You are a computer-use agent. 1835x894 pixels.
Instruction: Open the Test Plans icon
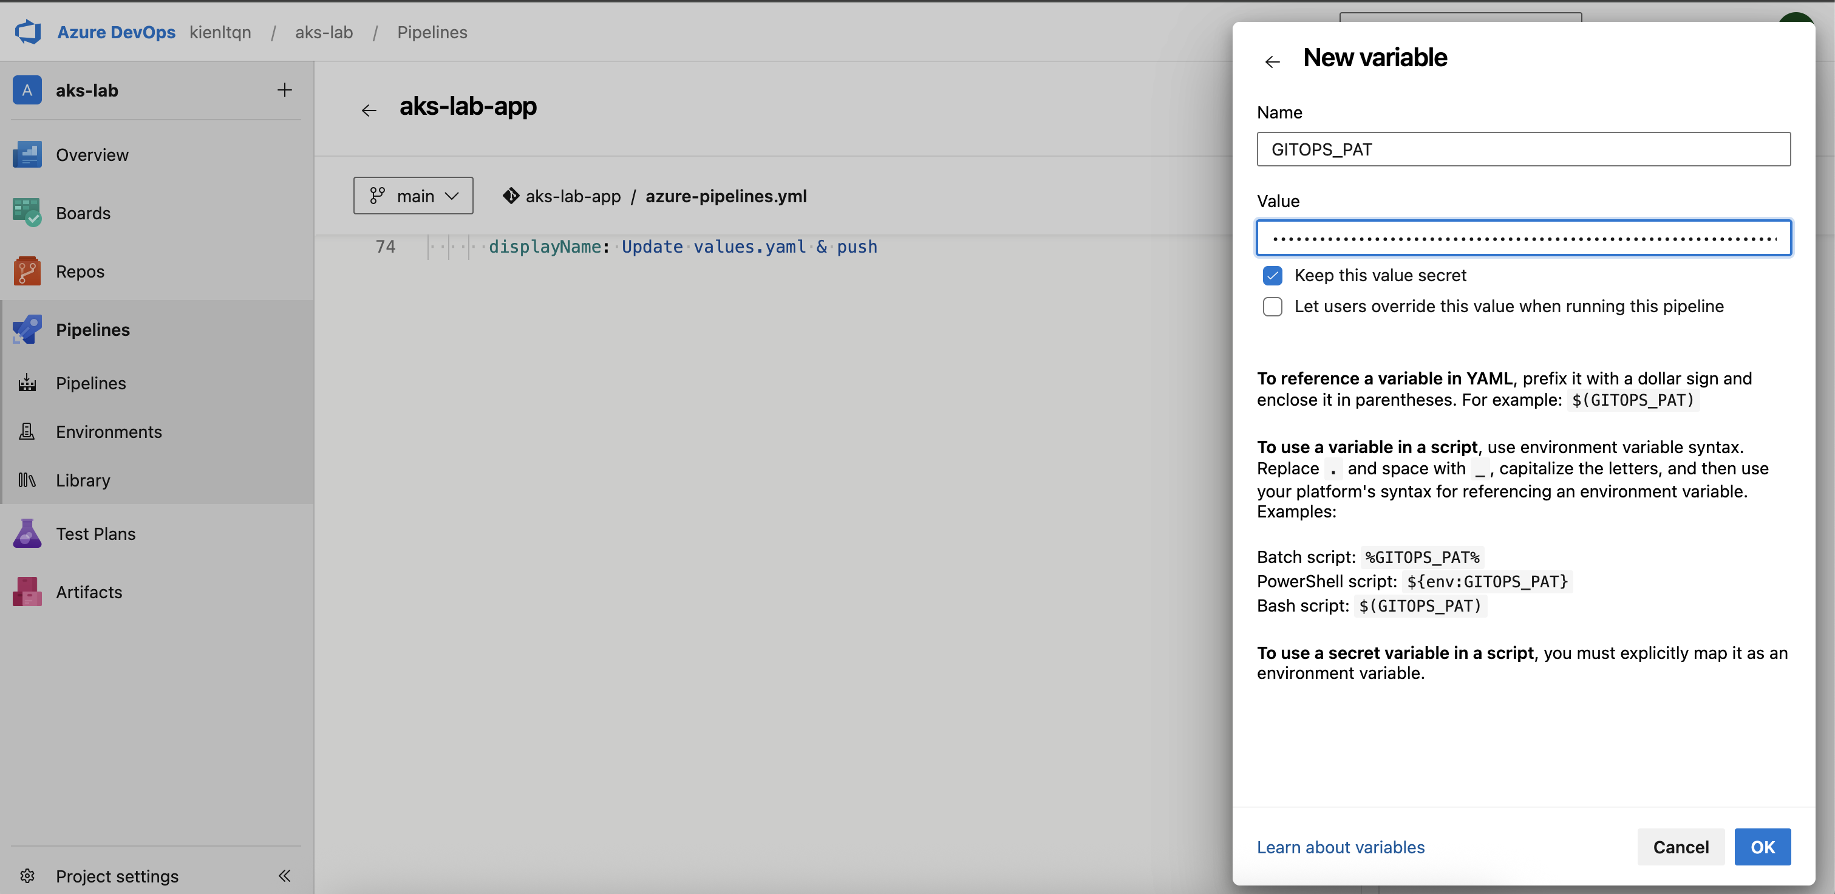coord(27,534)
